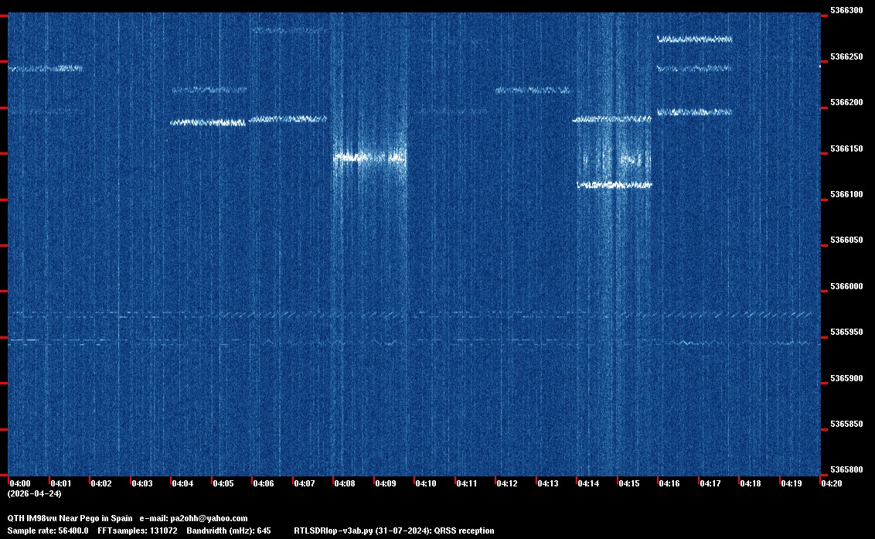875x539 pixels.
Task: Click the 04:15 time marker label
Action: point(629,483)
